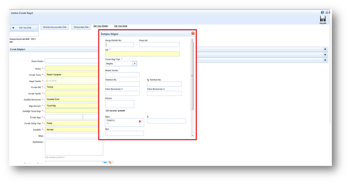Click into the Kısa Ad field
Screen dimensions: 350x184
coord(159,44)
